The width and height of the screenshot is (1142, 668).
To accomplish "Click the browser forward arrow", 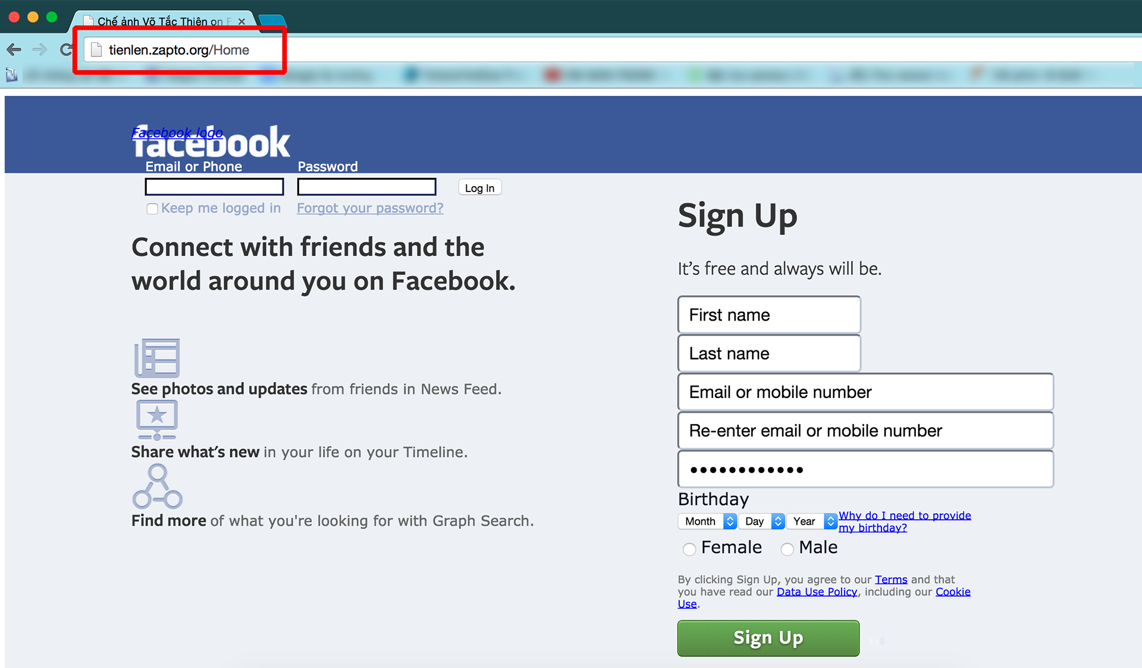I will coord(40,49).
